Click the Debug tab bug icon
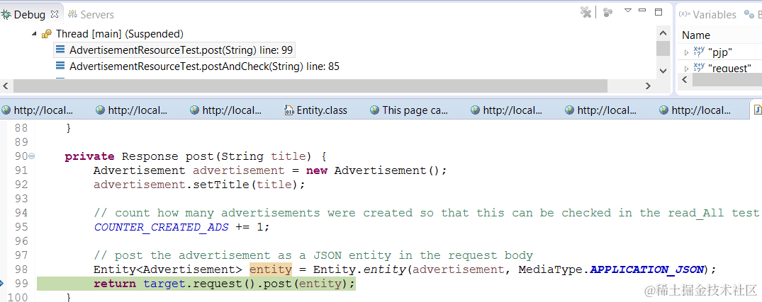 pyautogui.click(x=6, y=14)
